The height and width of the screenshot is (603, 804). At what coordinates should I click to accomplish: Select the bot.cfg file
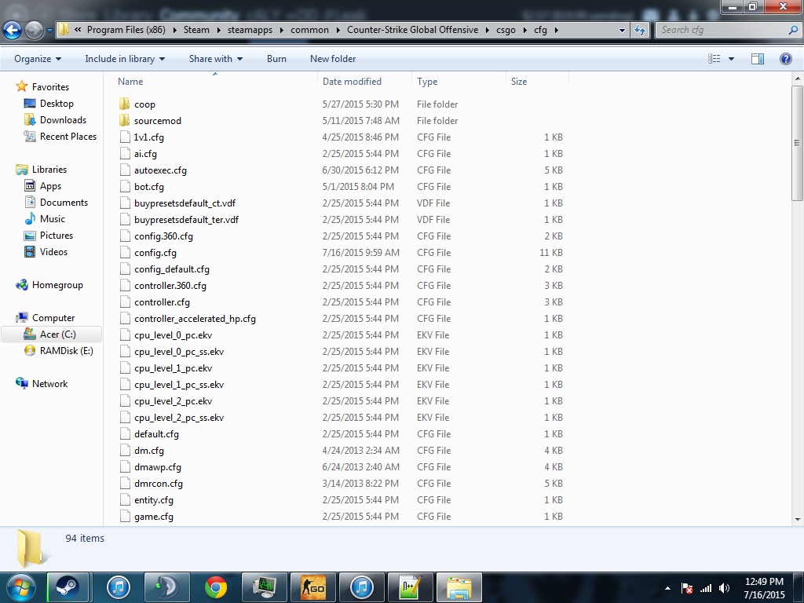[x=148, y=187]
